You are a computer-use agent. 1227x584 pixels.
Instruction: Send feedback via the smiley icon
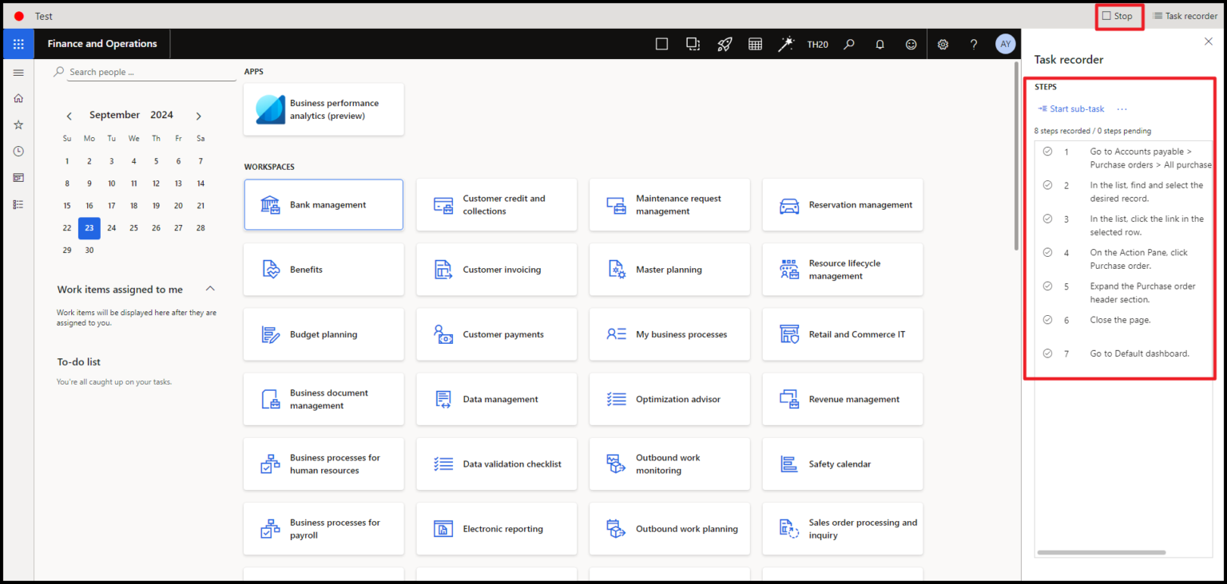coord(911,44)
